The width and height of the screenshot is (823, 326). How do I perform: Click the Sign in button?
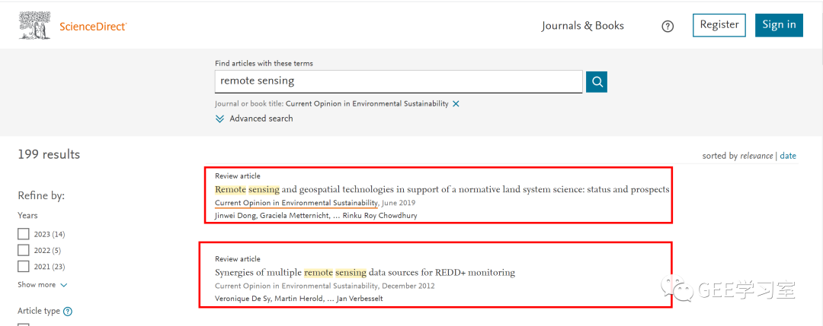(778, 25)
